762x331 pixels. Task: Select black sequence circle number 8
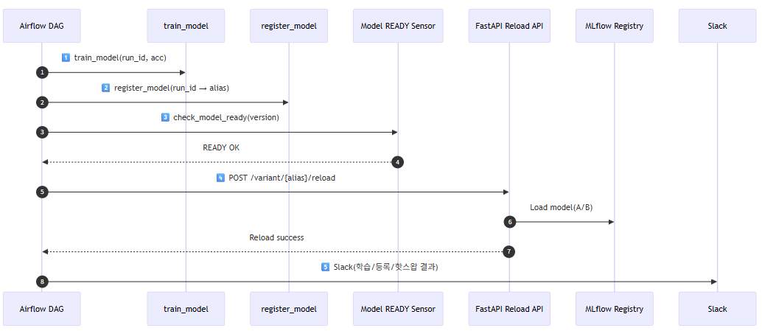[42, 282]
